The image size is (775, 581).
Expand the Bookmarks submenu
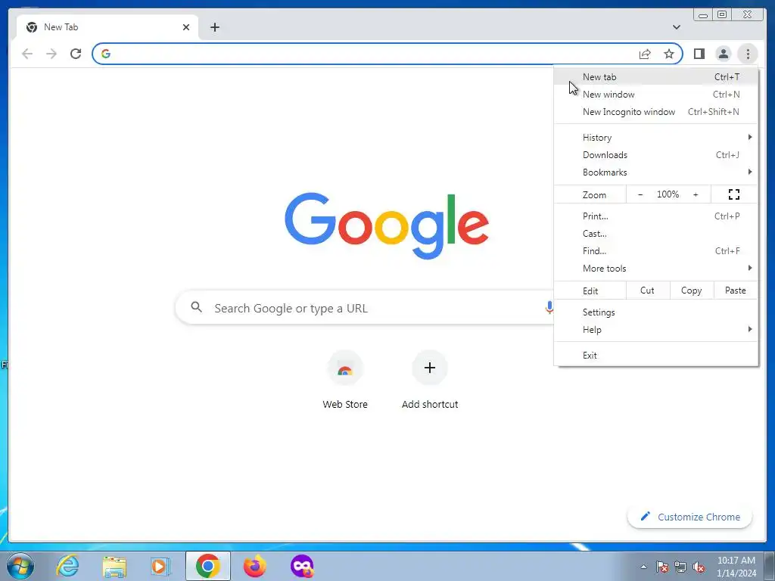tap(656, 172)
